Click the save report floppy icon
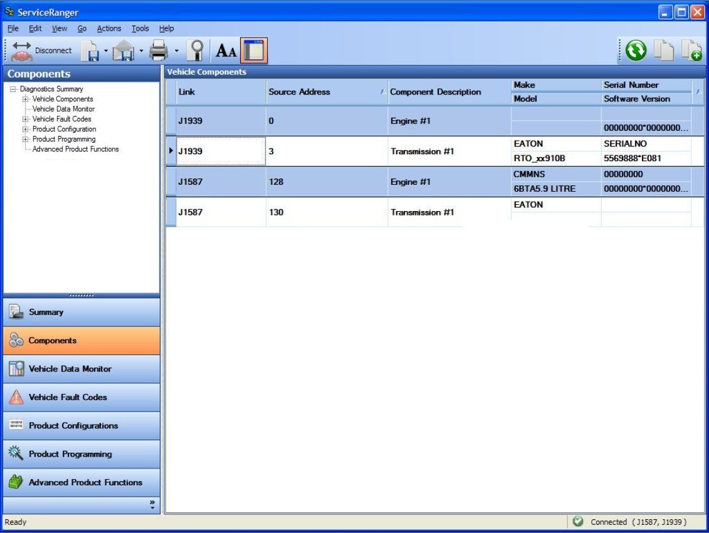The image size is (709, 533). click(90, 51)
